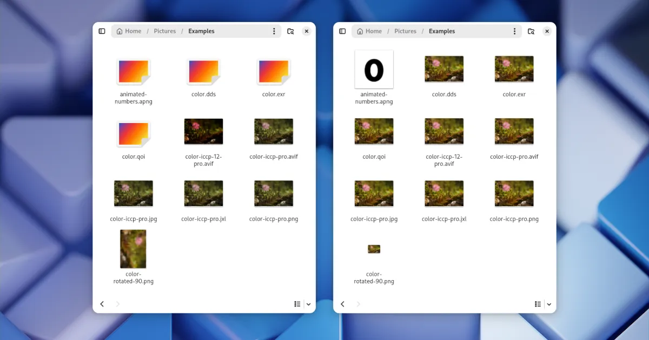The image size is (649, 340).
Task: Toggle list view in the left window
Action: tap(297, 304)
